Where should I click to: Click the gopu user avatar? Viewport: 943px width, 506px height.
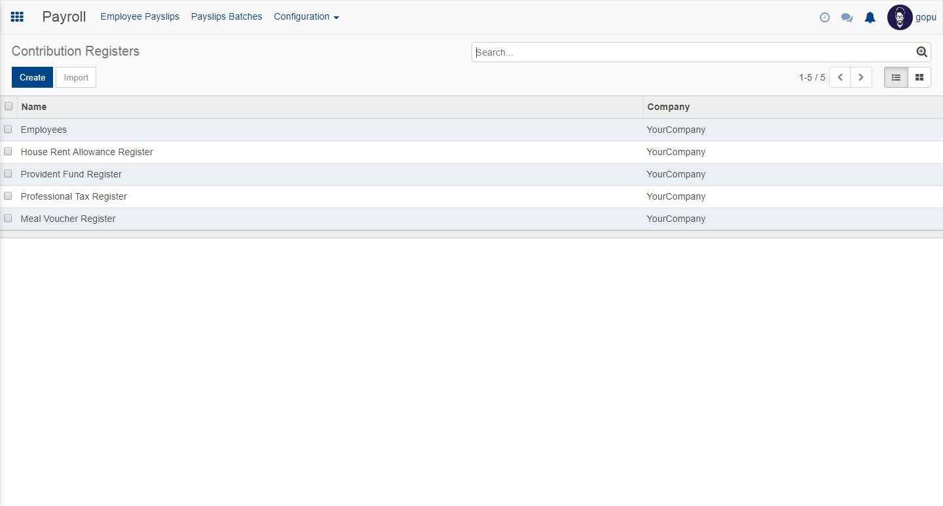[899, 18]
